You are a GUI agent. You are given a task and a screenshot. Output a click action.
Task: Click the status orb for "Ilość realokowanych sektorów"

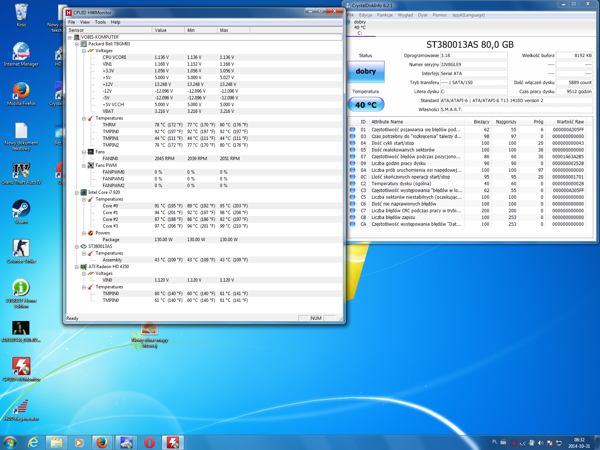click(352, 150)
